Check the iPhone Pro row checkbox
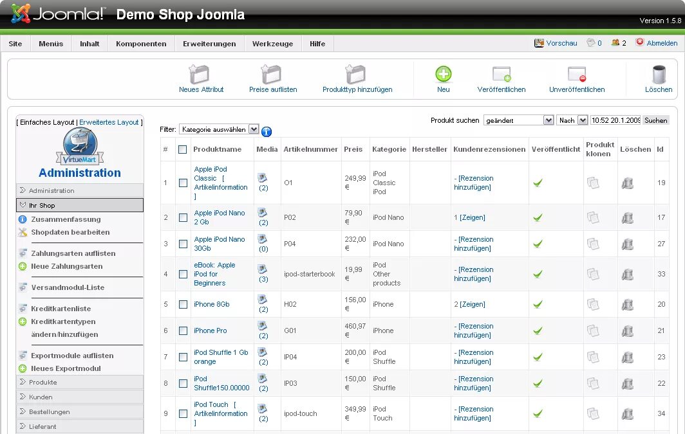Screen dimensions: 685x434 (x=183, y=330)
